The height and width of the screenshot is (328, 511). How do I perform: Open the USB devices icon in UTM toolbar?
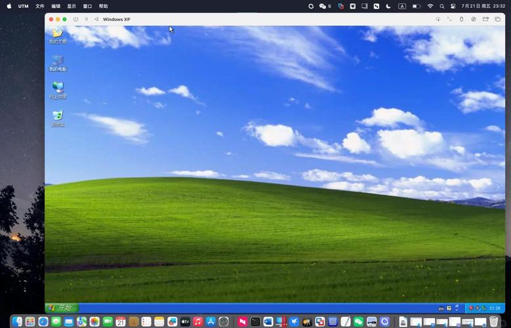[461, 19]
